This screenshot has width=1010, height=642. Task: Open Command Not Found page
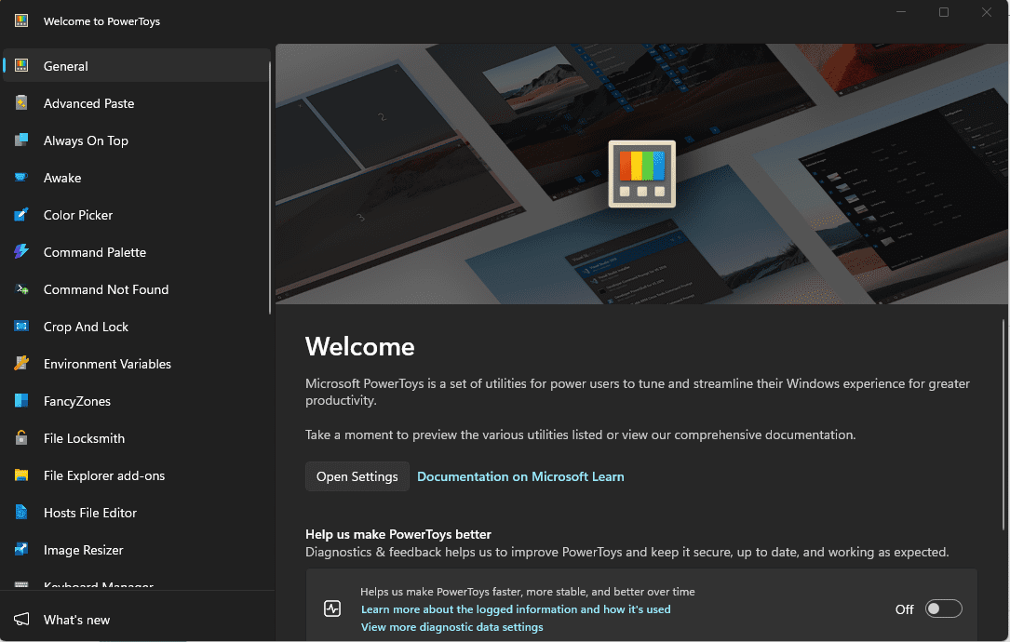click(137, 289)
